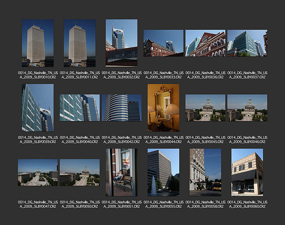Click the filename ending 5L8Y0036.CR2
The image size is (285, 225).
pos(205,75)
